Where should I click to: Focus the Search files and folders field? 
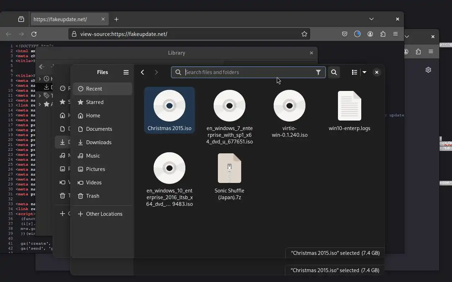coord(248,72)
